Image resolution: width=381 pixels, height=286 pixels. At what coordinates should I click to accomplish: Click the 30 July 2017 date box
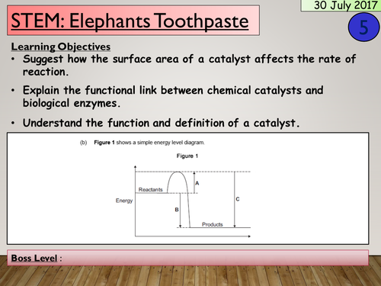[341, 5]
